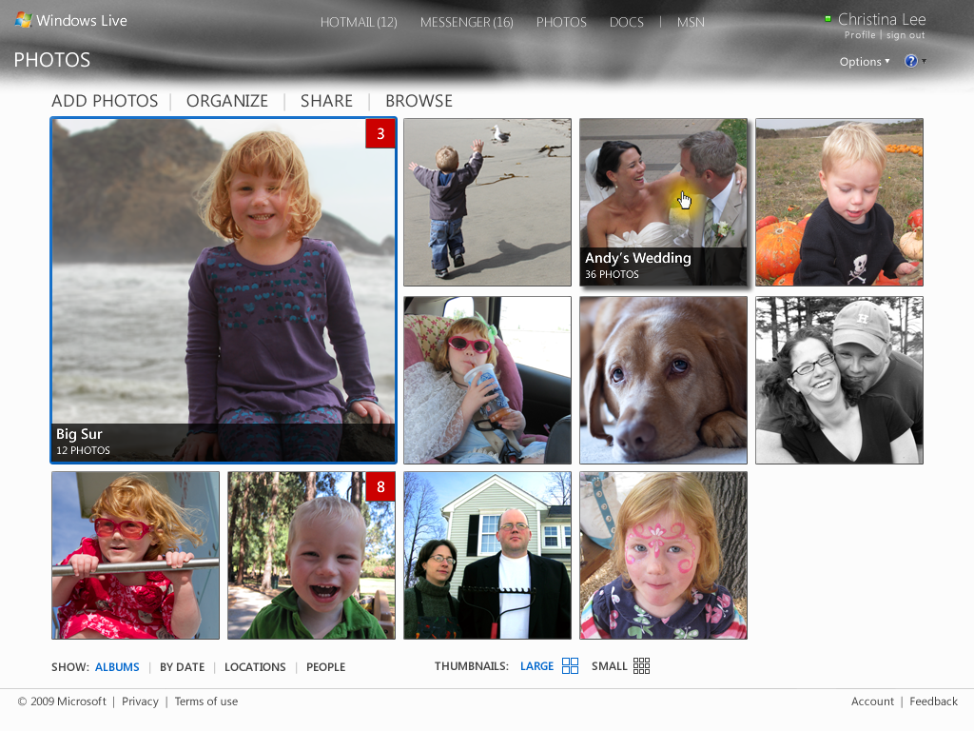This screenshot has height=731, width=974.
Task: Click the sign out link
Action: coord(906,35)
